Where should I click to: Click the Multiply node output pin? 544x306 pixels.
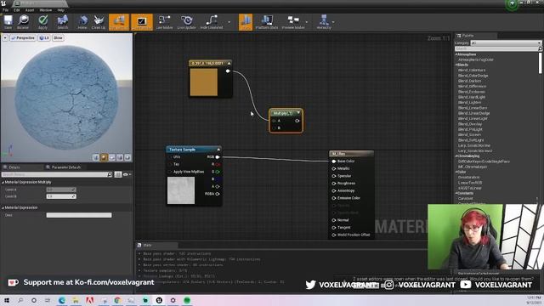point(297,121)
